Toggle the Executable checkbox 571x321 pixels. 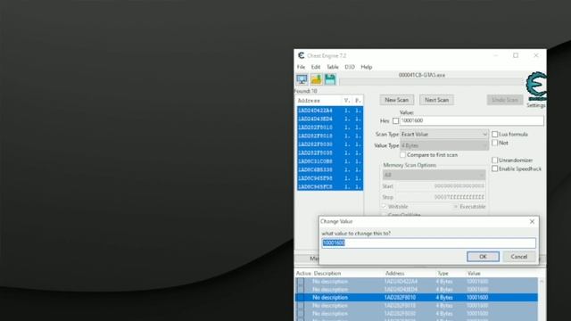(455, 206)
